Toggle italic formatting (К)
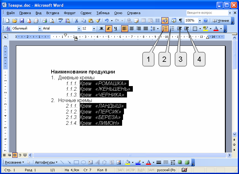The width and height of the screenshot is (239, 174). pyautogui.click(x=109, y=29)
